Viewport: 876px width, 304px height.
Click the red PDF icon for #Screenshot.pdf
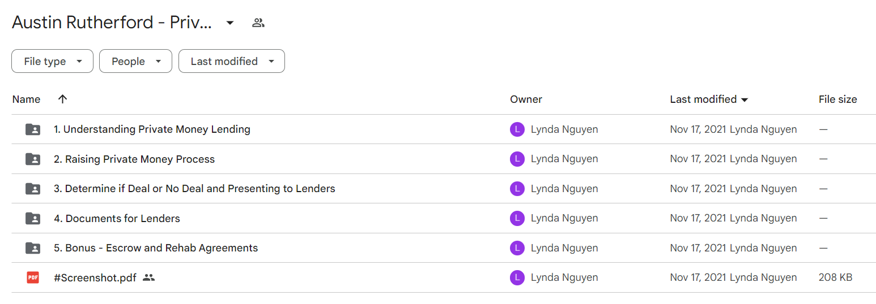coord(33,277)
